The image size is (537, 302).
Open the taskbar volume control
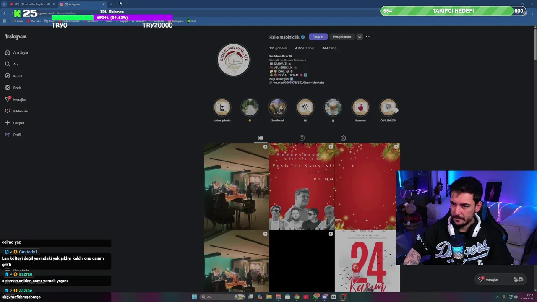[x=516, y=297]
